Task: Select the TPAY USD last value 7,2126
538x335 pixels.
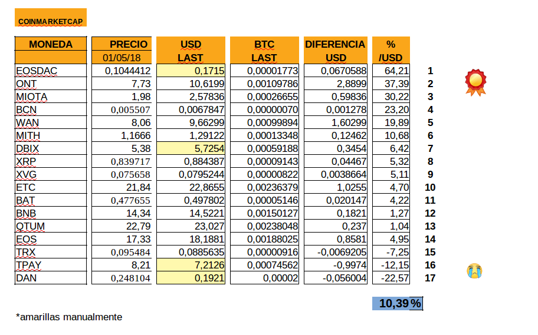Action: click(x=191, y=265)
